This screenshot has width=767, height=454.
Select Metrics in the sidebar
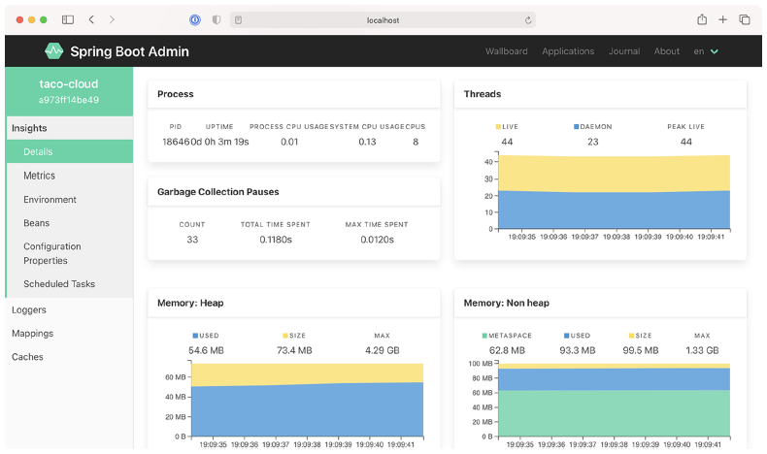[40, 176]
